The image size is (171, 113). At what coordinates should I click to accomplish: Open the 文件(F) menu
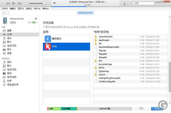tap(5, 9)
